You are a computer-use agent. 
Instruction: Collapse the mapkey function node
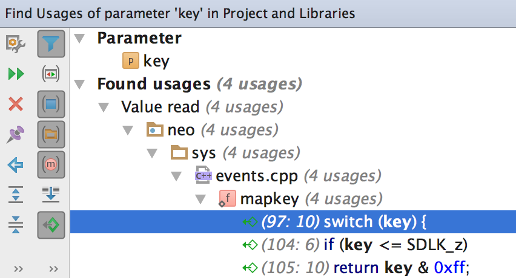click(x=200, y=199)
